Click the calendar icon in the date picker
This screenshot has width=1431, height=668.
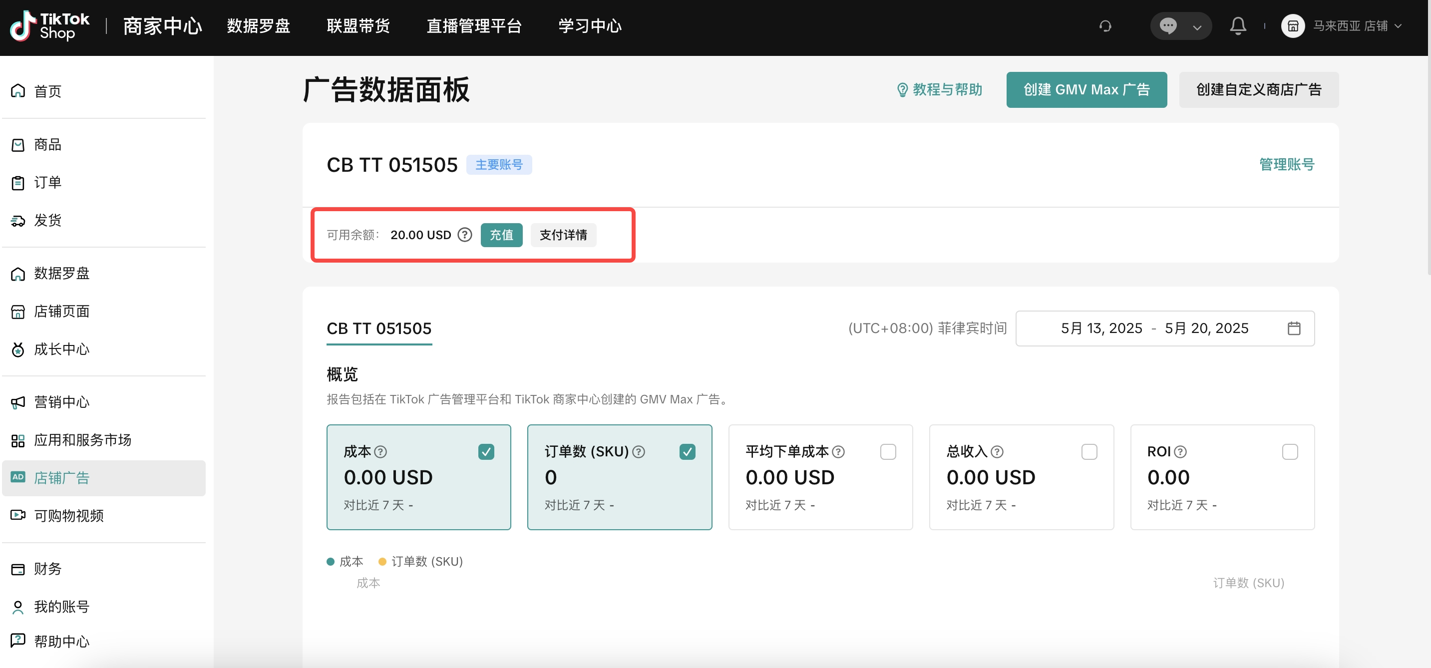pyautogui.click(x=1295, y=328)
